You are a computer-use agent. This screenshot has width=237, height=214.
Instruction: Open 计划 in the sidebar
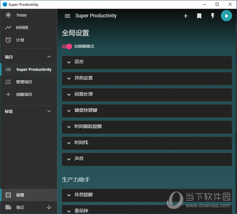click(x=29, y=40)
